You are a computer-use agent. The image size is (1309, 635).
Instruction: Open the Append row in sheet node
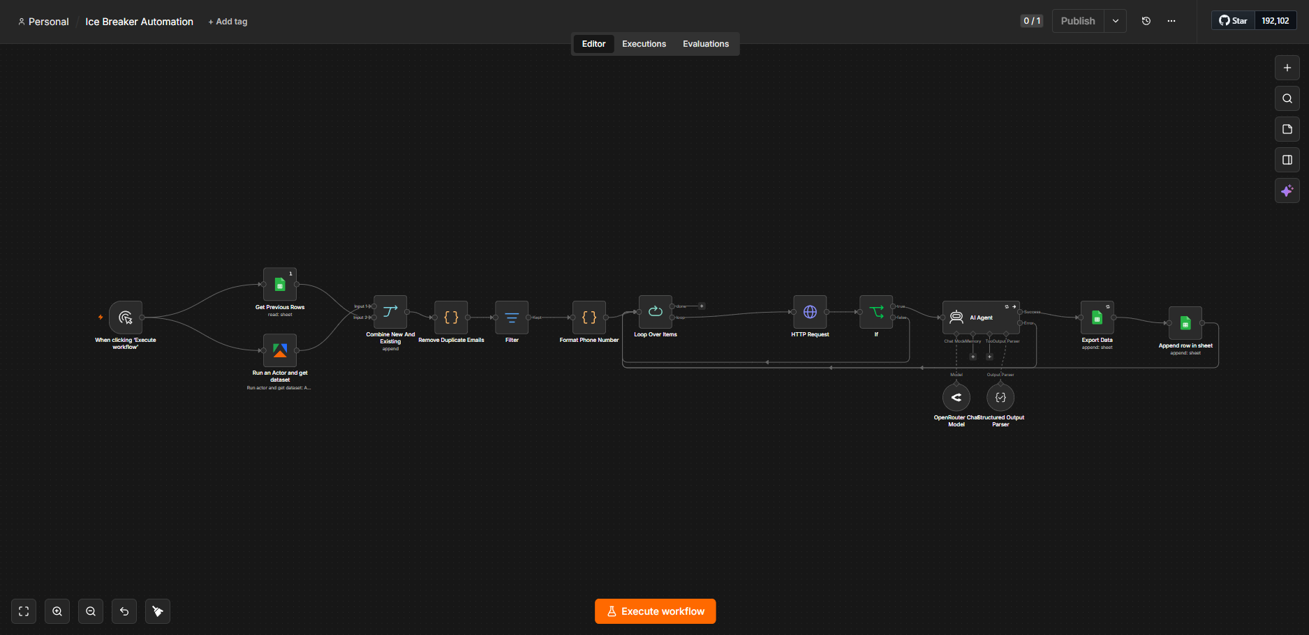click(1185, 323)
